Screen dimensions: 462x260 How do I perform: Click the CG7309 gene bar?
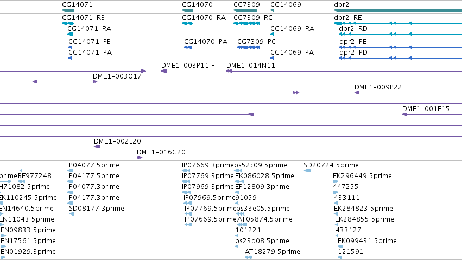coord(245,10)
